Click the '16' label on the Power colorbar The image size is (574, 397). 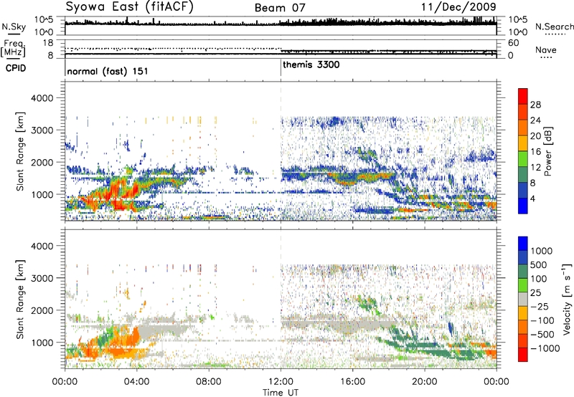pos(535,152)
